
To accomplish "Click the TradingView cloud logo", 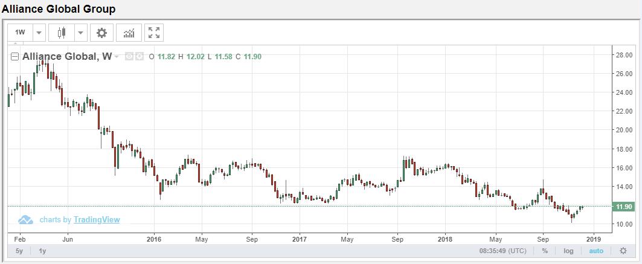I will click(x=25, y=220).
